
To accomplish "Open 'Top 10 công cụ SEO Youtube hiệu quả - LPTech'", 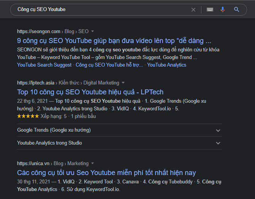I will coord(90,92).
